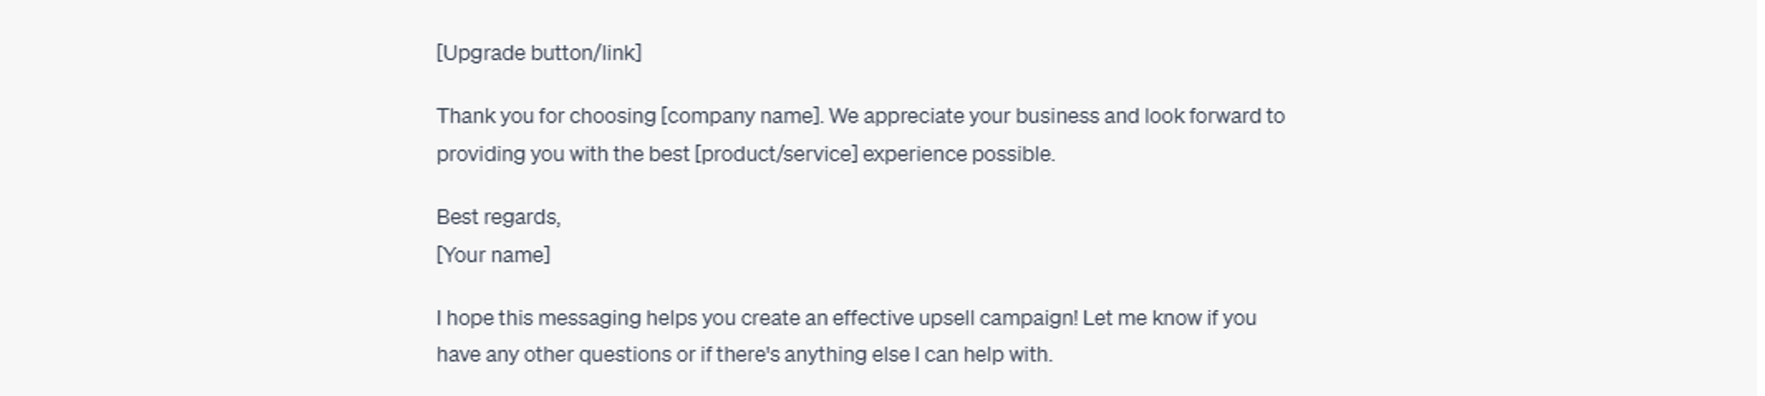The width and height of the screenshot is (1765, 396).
Task: Click the [company name] placeholder
Action: [741, 116]
